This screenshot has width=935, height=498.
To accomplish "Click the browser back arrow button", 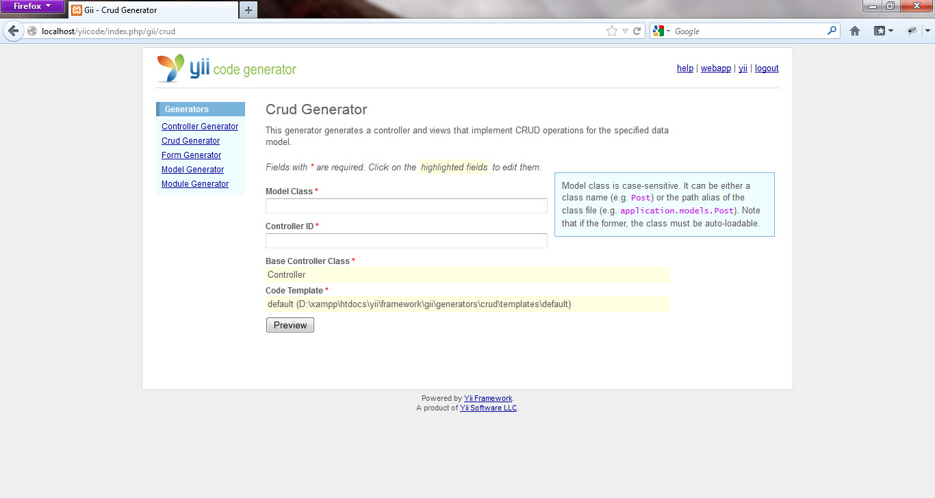I will [x=14, y=31].
